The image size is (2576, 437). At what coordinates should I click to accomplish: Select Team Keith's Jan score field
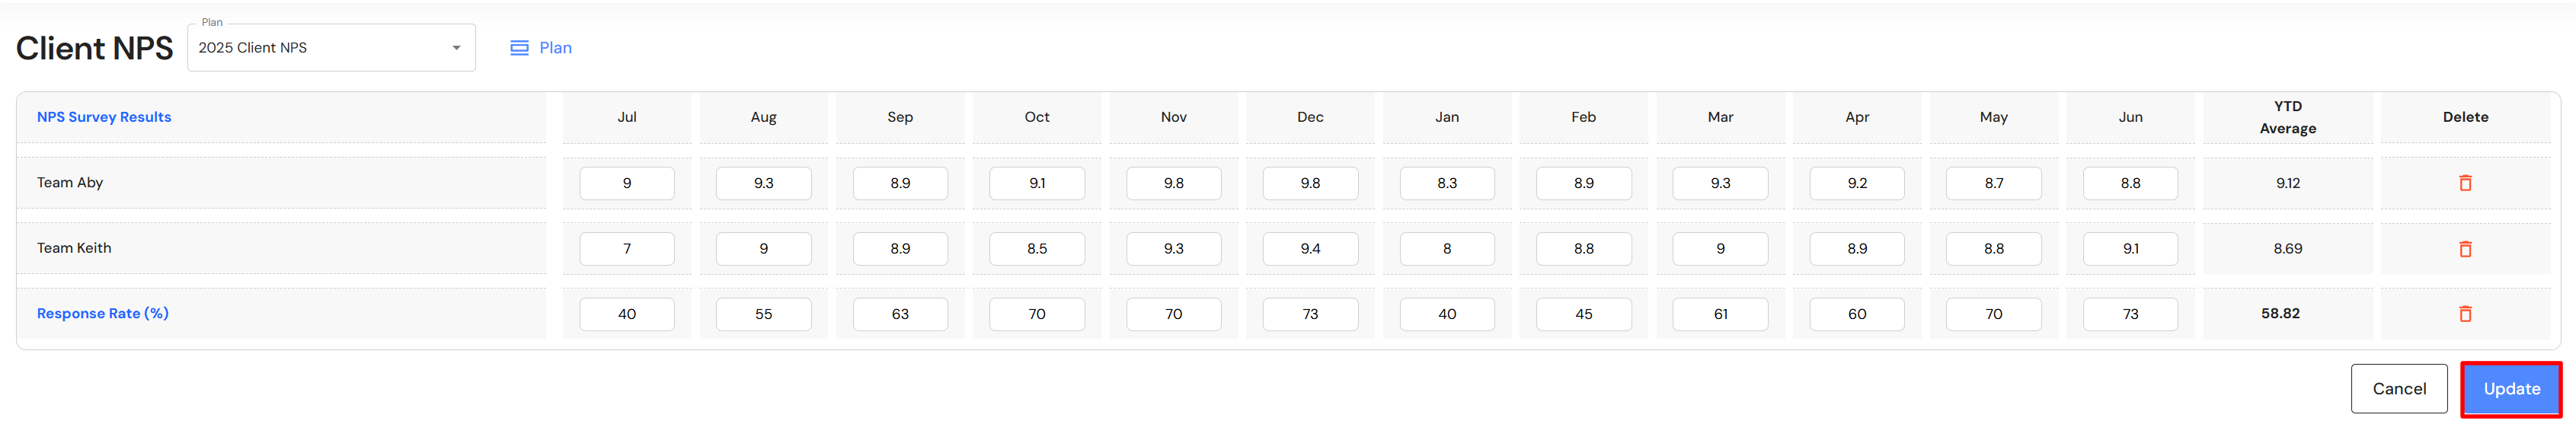pyautogui.click(x=1447, y=249)
